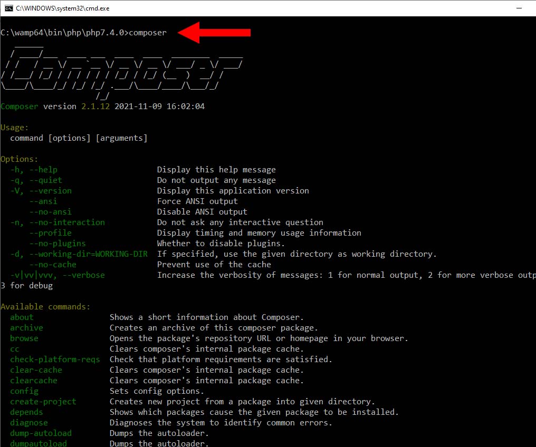Image resolution: width=536 pixels, height=447 pixels.
Task: Click the '--no-plugins' option
Action: pos(58,244)
